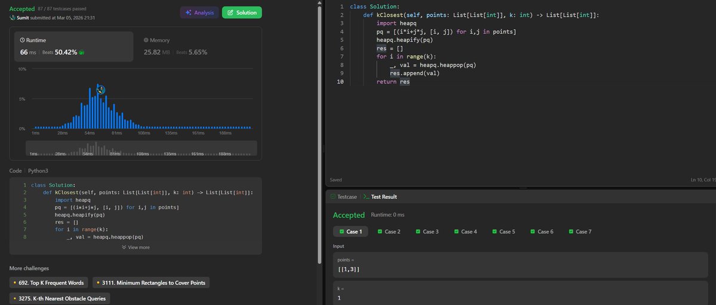
Task: Click 'import heapq' line in the right editor
Action: click(x=396, y=23)
